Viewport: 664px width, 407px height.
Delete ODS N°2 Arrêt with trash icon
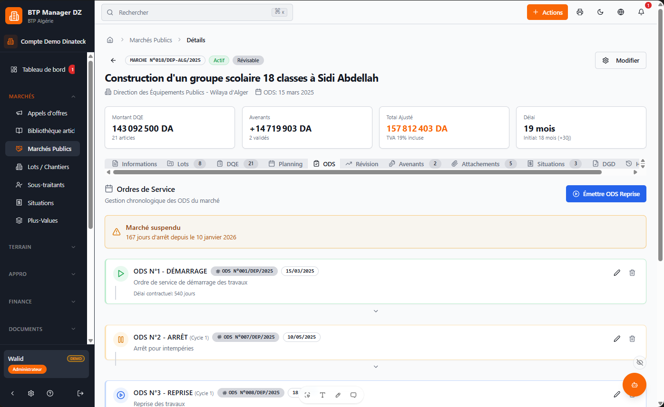pyautogui.click(x=632, y=339)
